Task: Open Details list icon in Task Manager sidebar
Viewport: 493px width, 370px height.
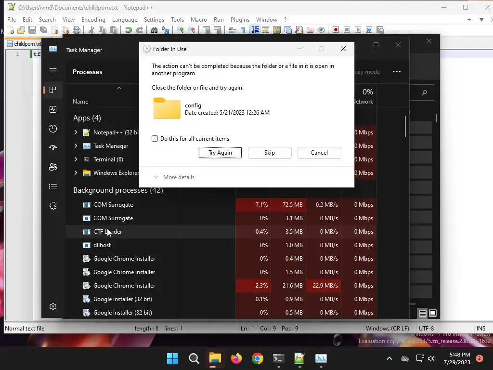Action: click(x=53, y=186)
